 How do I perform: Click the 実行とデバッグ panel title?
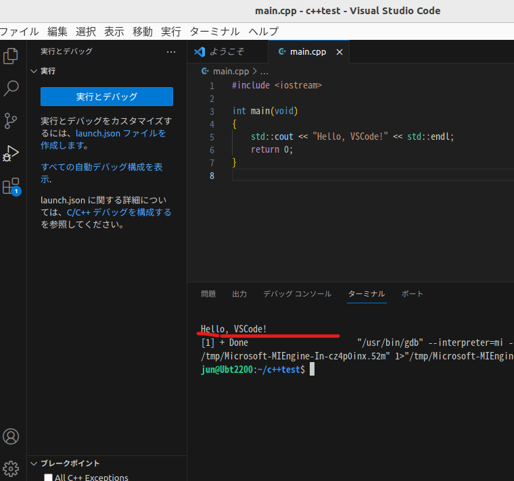[x=66, y=51]
